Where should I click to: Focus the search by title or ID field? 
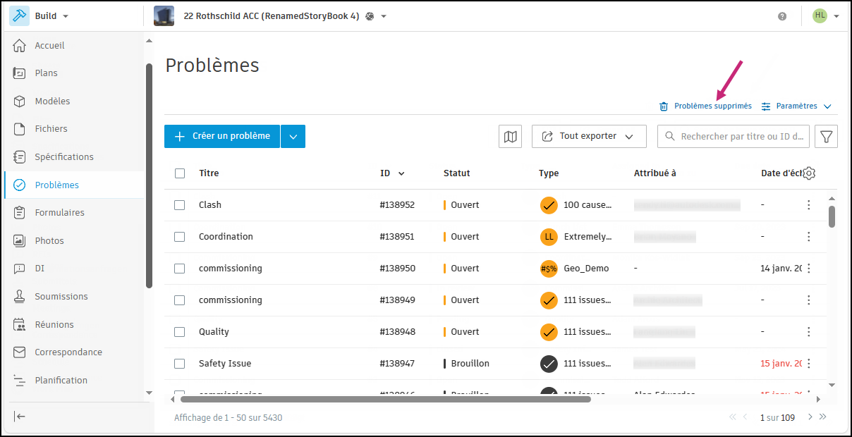741,136
